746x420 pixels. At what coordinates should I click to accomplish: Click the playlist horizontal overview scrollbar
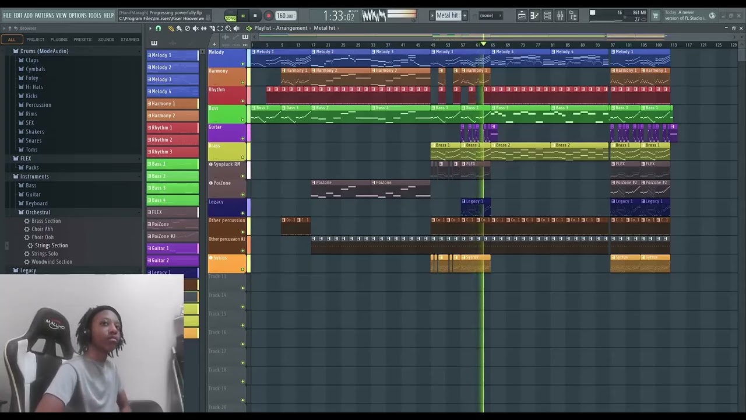point(494,37)
